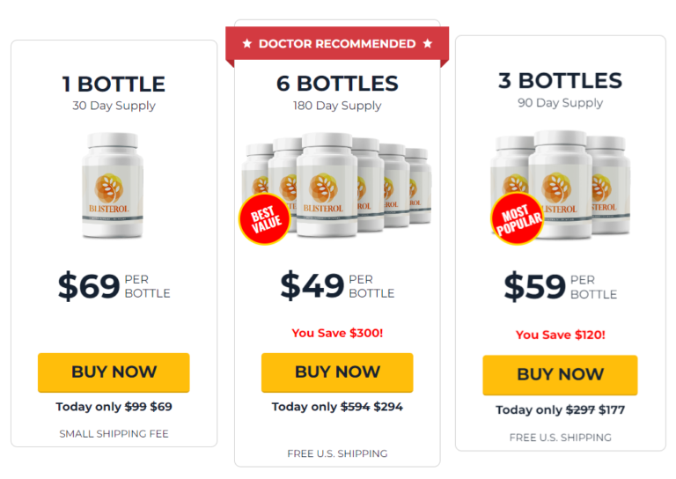Click the Doctor Recommended red banner
676x479 pixels.
(x=337, y=44)
